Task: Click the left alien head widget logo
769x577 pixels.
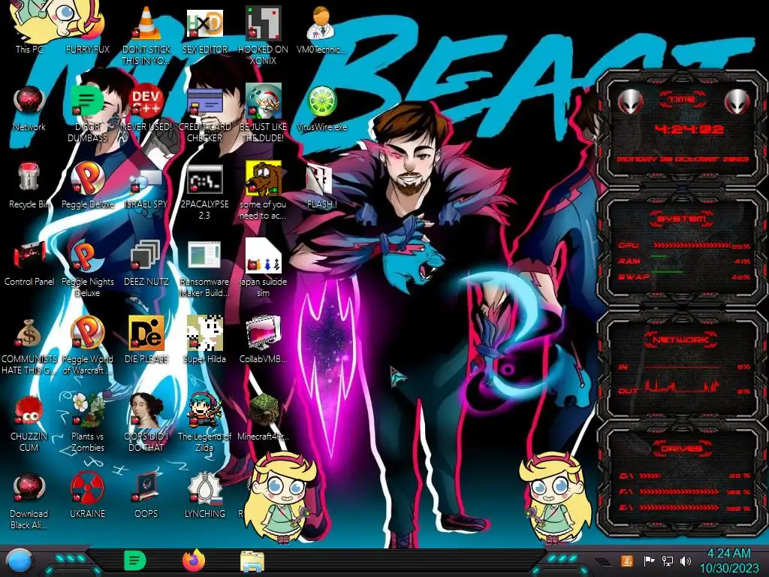Action: click(630, 101)
